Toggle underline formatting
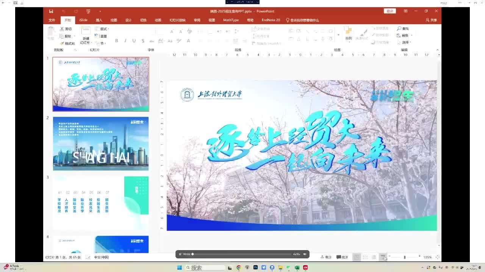Screen dimensions: 485x272 tap(134, 41)
